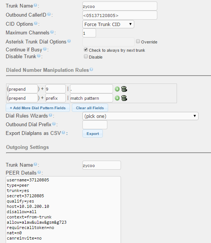Click 'allow=alaw&ulaw&gsm&g723' line
The height and width of the screenshot is (243, 211).
[37, 222]
